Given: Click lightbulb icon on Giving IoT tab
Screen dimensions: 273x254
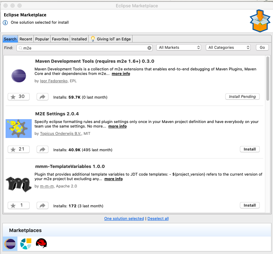Looking at the screenshot, I should pos(93,39).
